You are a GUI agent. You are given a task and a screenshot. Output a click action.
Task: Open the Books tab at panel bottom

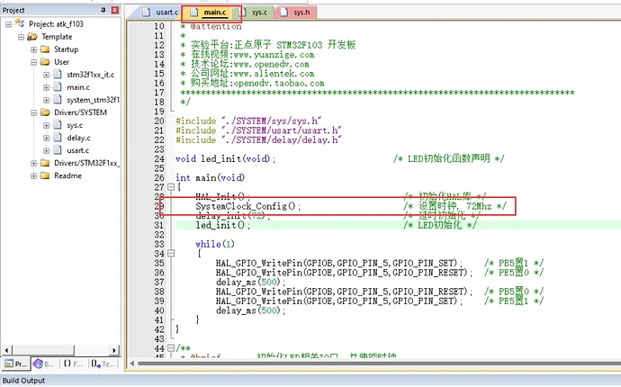click(x=40, y=364)
